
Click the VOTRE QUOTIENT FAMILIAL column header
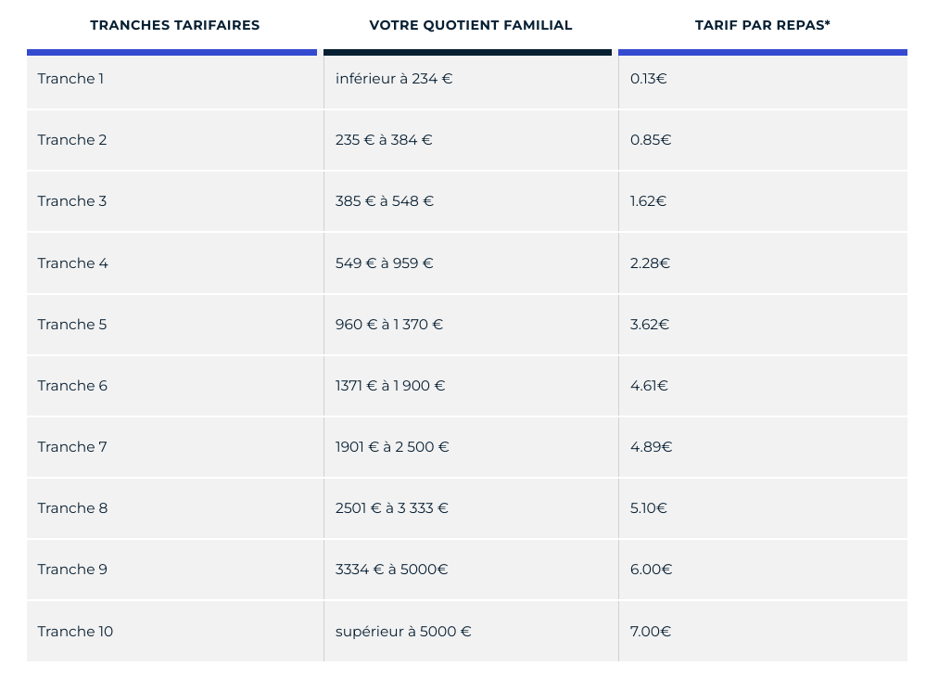click(470, 25)
